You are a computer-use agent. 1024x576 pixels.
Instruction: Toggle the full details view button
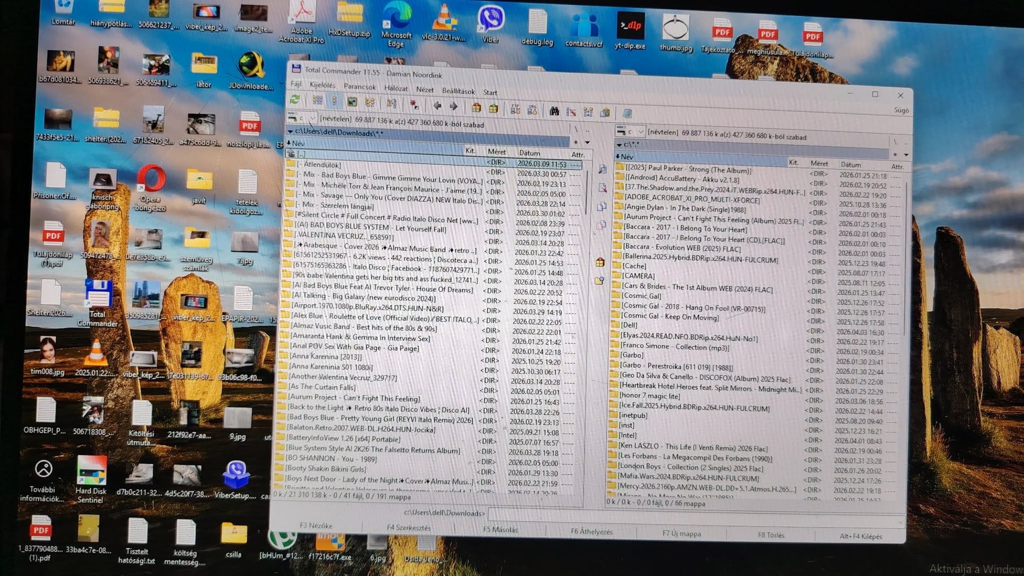click(334, 101)
